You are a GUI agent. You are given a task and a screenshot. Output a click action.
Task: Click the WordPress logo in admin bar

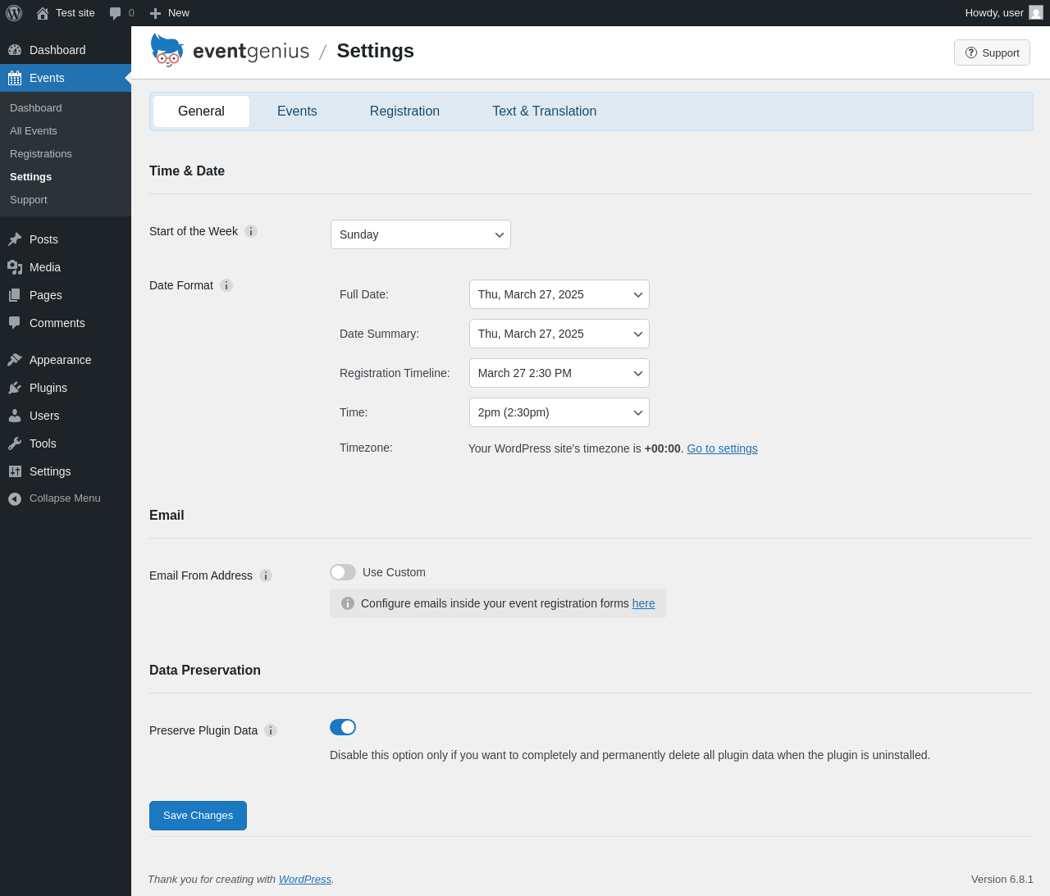click(14, 13)
